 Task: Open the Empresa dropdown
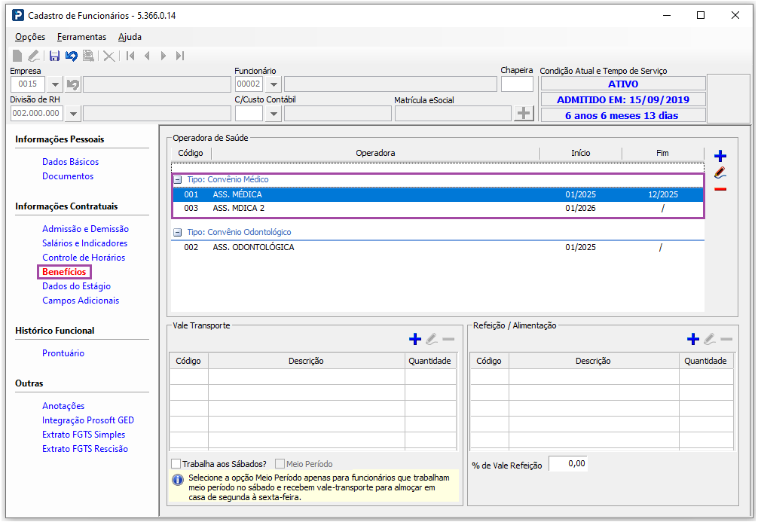pos(55,84)
